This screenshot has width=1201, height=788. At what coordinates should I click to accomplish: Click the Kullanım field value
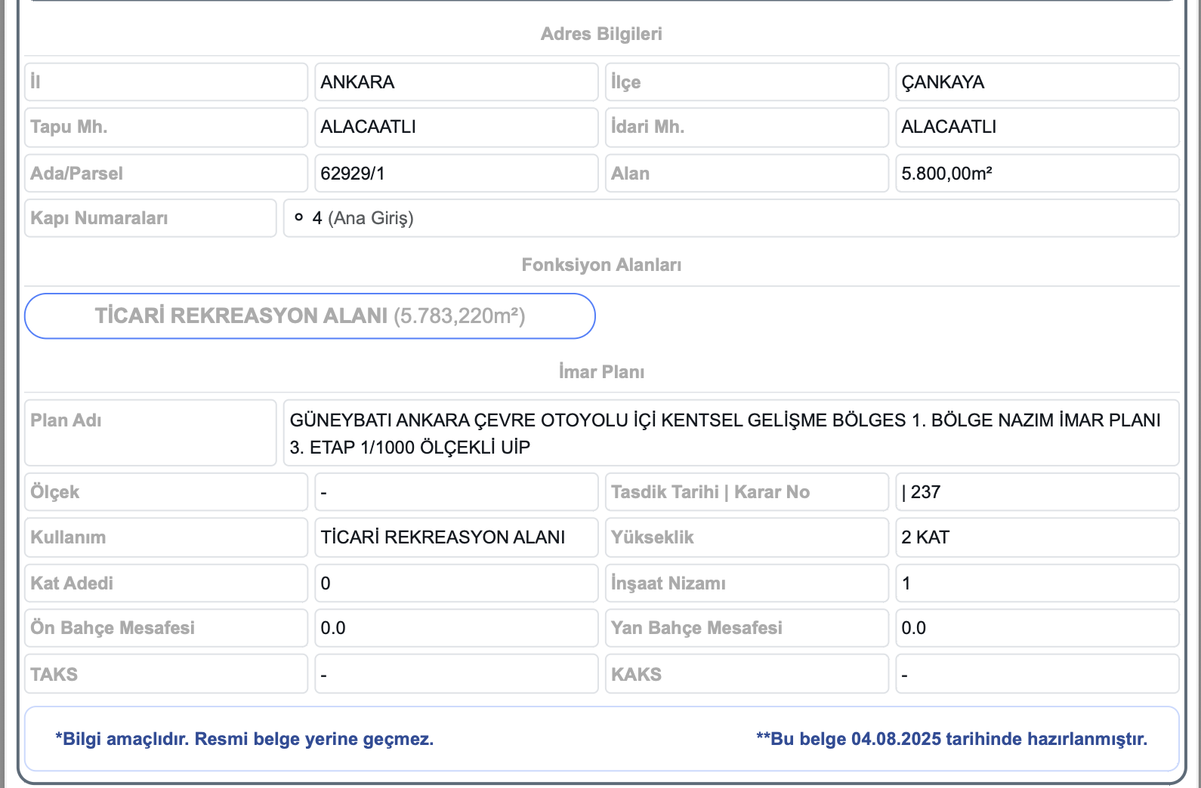(x=443, y=537)
